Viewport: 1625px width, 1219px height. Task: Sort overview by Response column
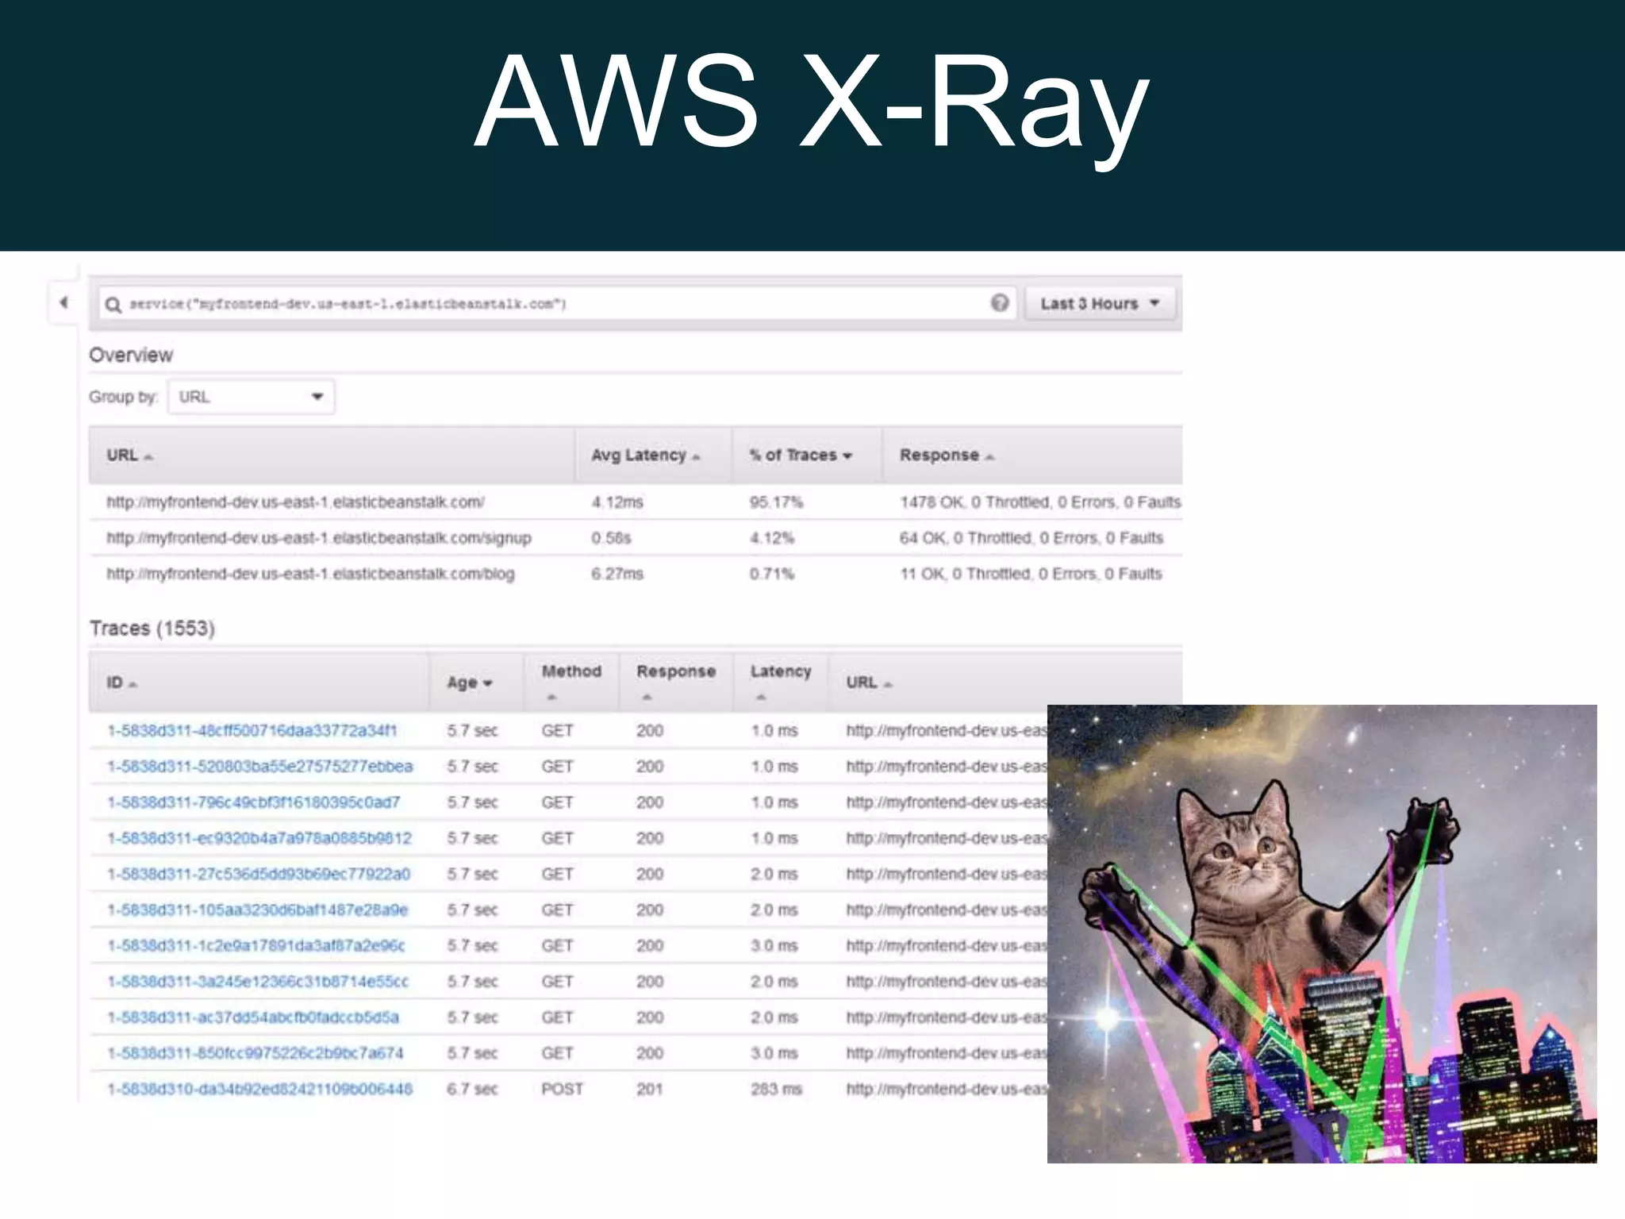(947, 456)
